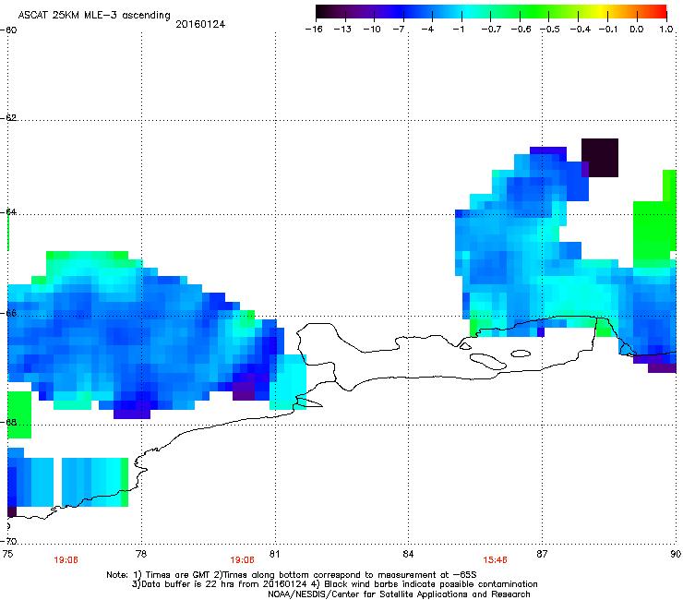Click the NOAA/NESDIS credit line

(399, 594)
